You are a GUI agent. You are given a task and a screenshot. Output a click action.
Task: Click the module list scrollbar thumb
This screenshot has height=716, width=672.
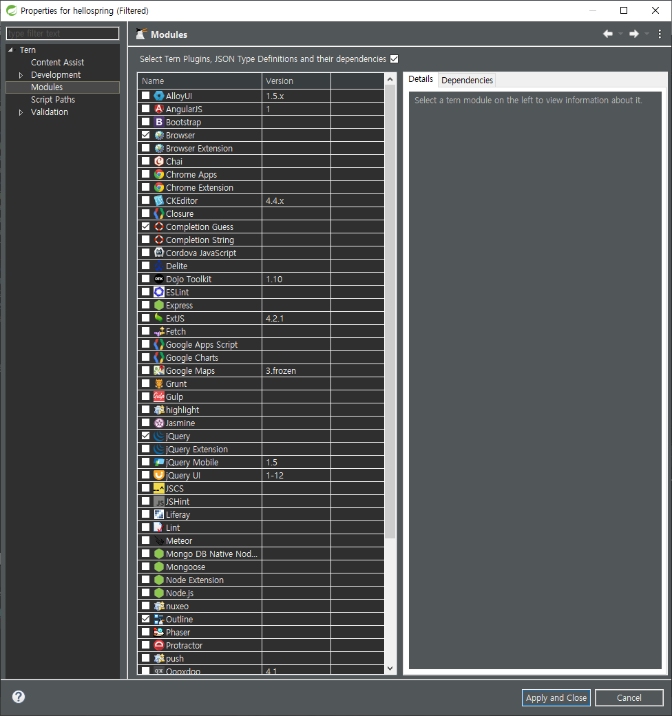click(390, 311)
